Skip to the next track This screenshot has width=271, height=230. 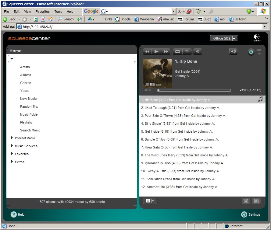[166, 52]
